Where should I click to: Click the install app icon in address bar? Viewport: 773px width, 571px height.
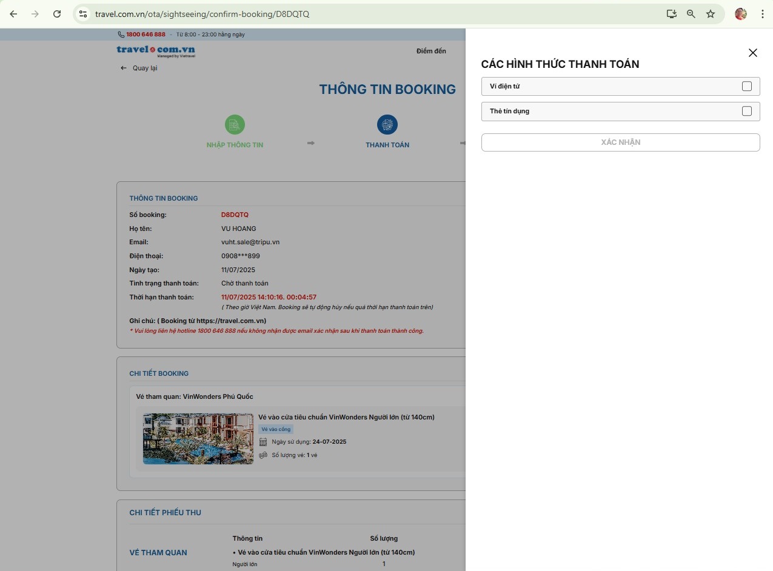[x=671, y=14]
